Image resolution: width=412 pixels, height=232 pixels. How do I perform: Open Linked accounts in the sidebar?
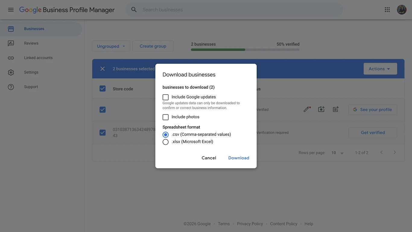coord(41,58)
